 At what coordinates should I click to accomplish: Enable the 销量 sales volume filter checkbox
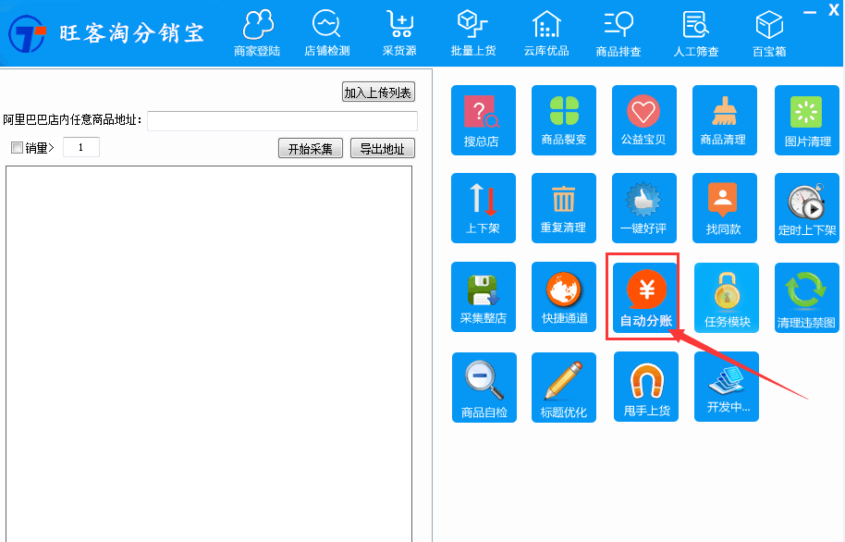pyautogui.click(x=16, y=147)
